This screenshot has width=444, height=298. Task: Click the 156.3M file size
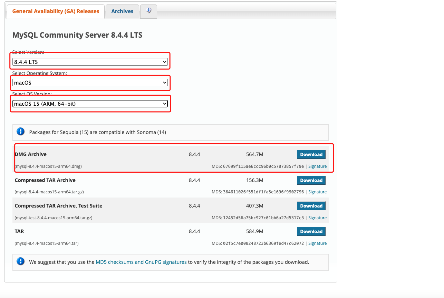pyautogui.click(x=255, y=180)
